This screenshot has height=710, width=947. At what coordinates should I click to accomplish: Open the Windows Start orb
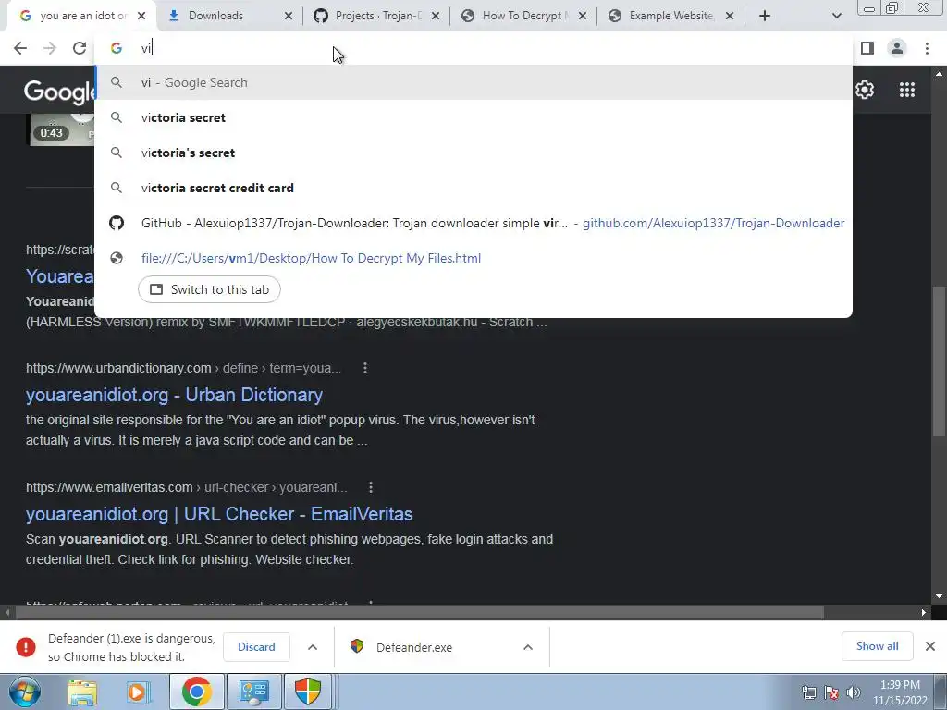(25, 692)
